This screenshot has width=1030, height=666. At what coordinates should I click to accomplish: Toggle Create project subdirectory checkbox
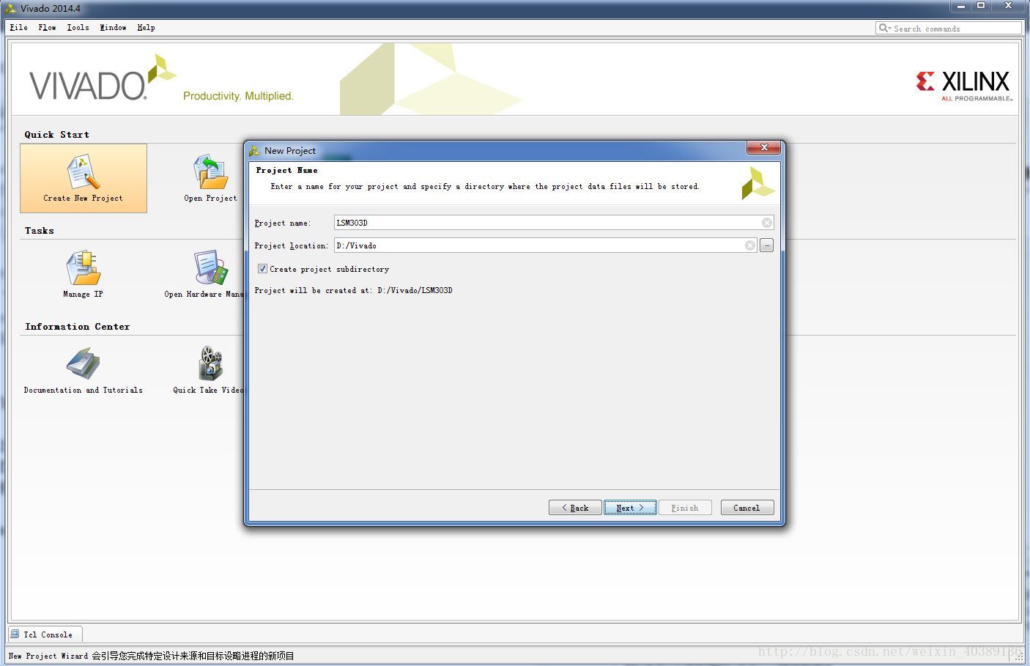click(x=262, y=269)
